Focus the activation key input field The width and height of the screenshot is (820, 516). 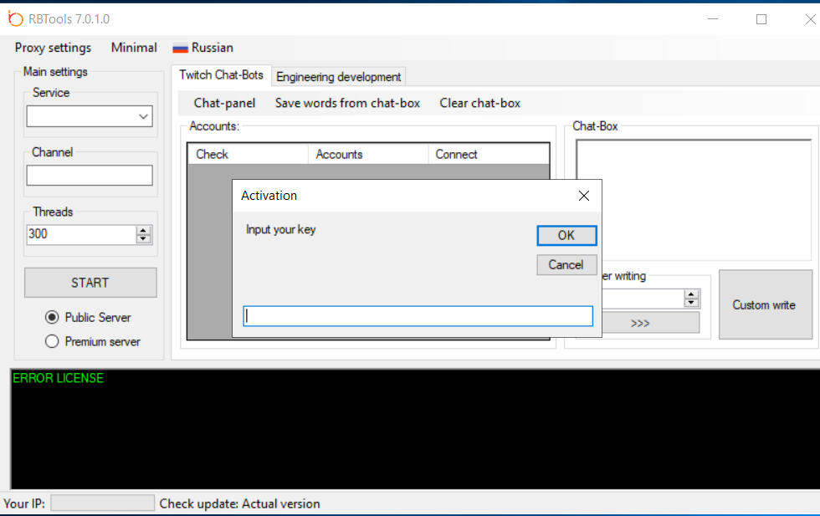coord(418,316)
